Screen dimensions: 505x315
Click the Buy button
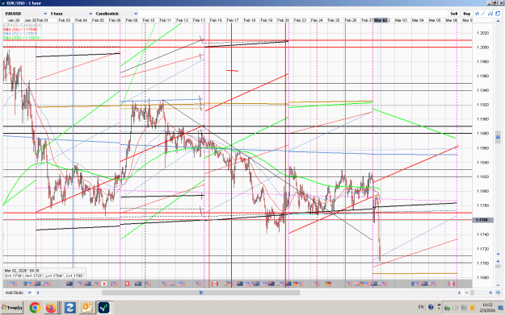(x=467, y=14)
